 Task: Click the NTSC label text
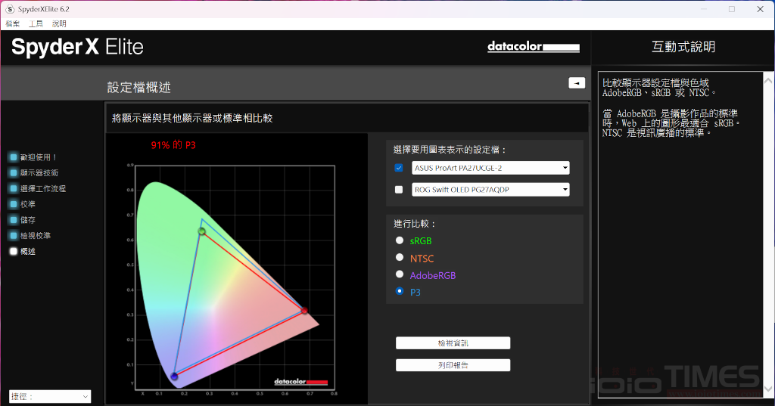pos(422,259)
